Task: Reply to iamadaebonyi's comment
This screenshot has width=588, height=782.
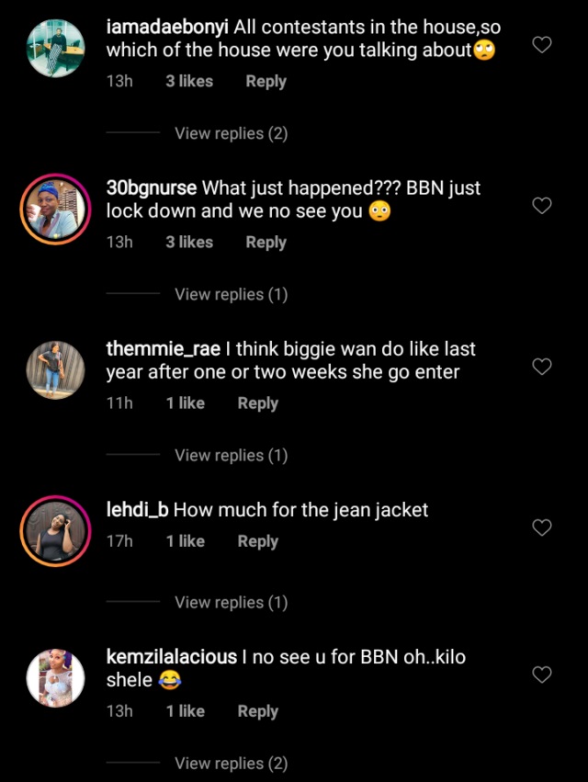Action: click(266, 81)
